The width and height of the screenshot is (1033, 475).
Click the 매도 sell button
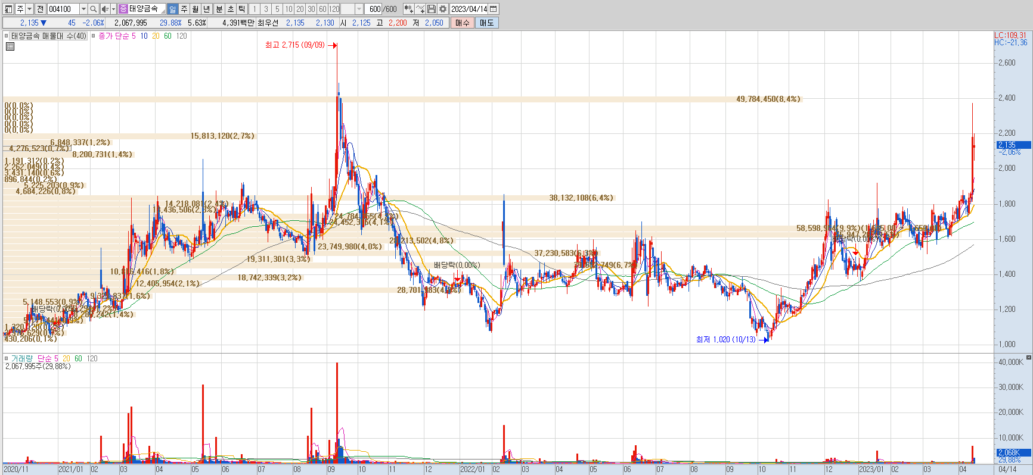pyautogui.click(x=487, y=23)
